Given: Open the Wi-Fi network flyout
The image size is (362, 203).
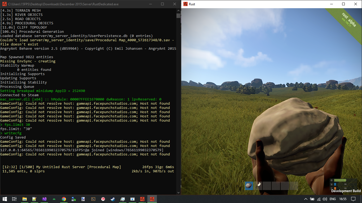Looking at the screenshot, I should tap(319, 199).
